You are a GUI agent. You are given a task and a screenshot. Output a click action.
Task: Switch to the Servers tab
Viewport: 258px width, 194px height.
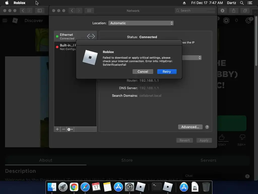tap(208, 160)
